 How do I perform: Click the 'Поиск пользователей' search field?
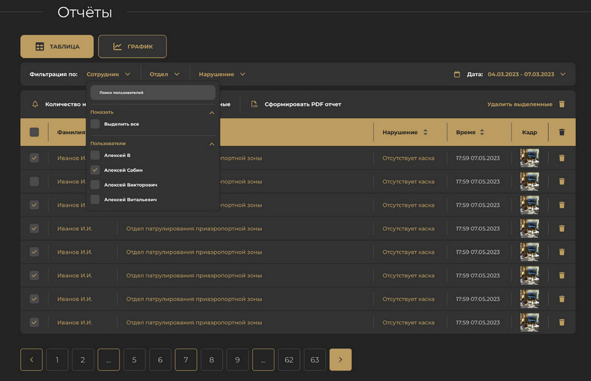tap(153, 92)
